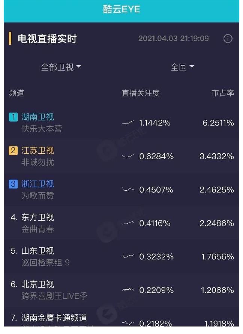
Task: Open the 湖南金鹰卡通频道 entry
Action: [54, 317]
